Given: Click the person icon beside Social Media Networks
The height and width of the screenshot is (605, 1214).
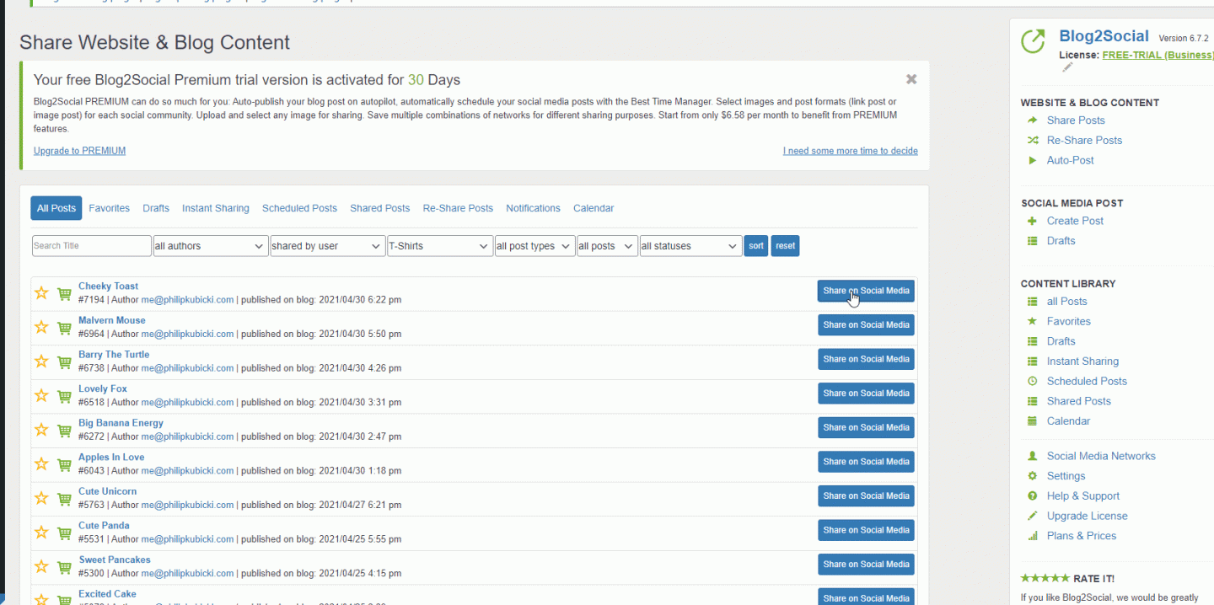Looking at the screenshot, I should point(1032,456).
